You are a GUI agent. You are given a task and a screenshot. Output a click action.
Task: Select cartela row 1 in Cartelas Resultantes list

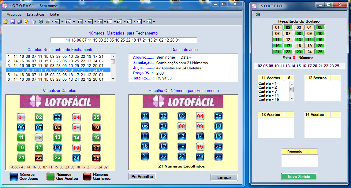[58, 57]
